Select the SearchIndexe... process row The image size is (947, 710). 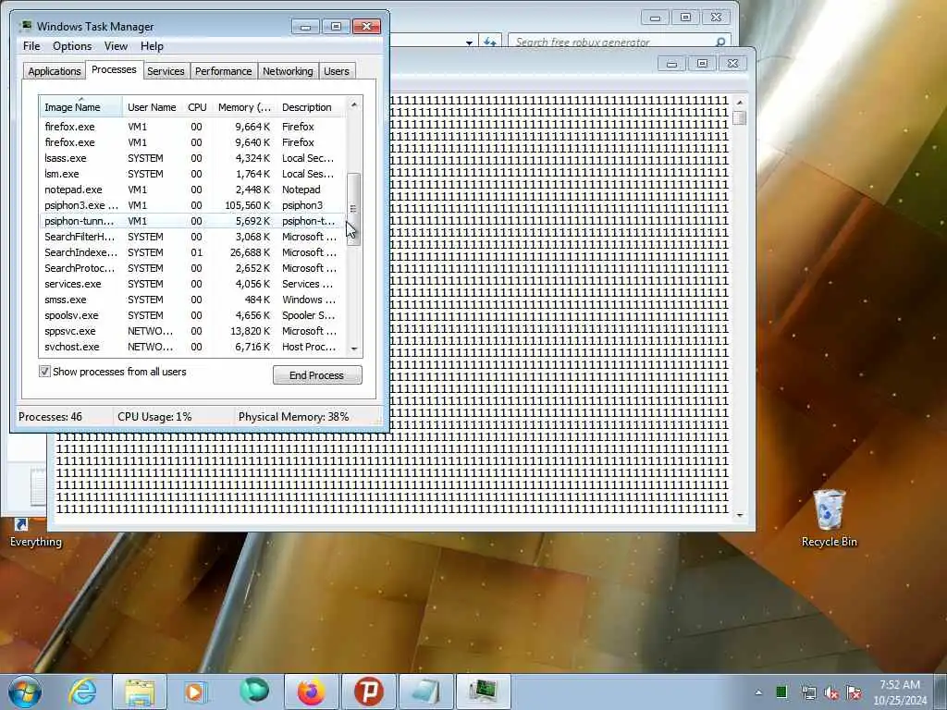[x=193, y=252]
